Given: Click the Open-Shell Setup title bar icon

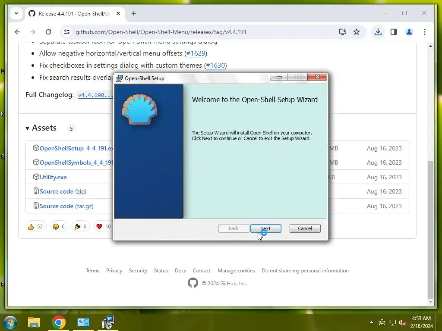Looking at the screenshot, I should 119,78.
